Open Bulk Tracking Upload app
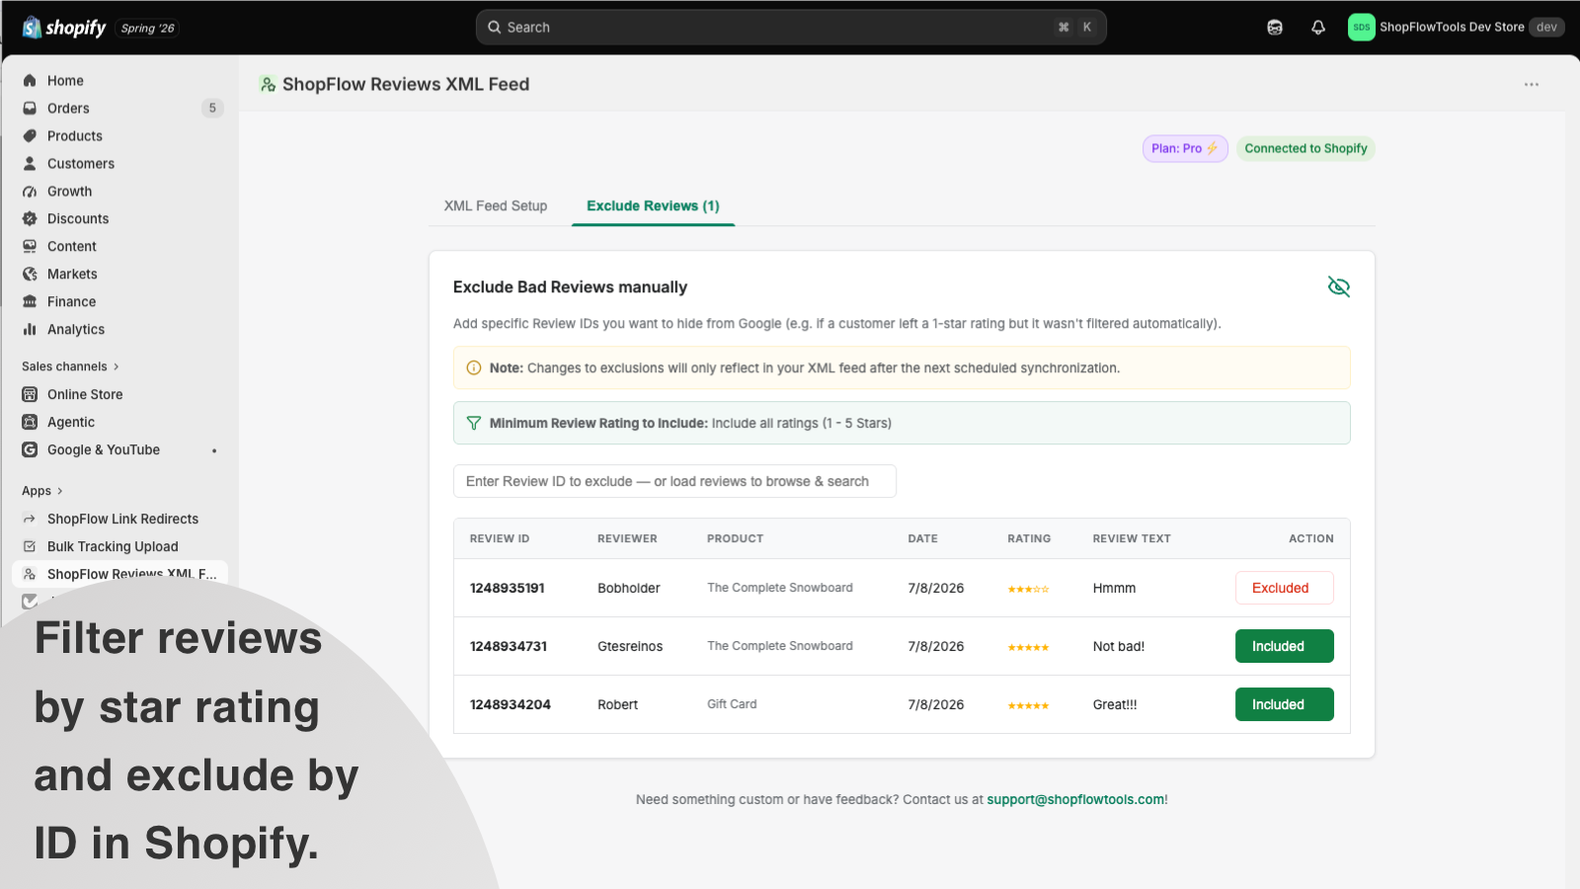Screen dimensions: 1580x889 113,546
